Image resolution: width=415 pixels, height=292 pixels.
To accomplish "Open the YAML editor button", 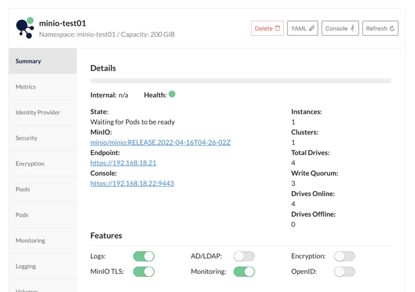I will pyautogui.click(x=302, y=28).
